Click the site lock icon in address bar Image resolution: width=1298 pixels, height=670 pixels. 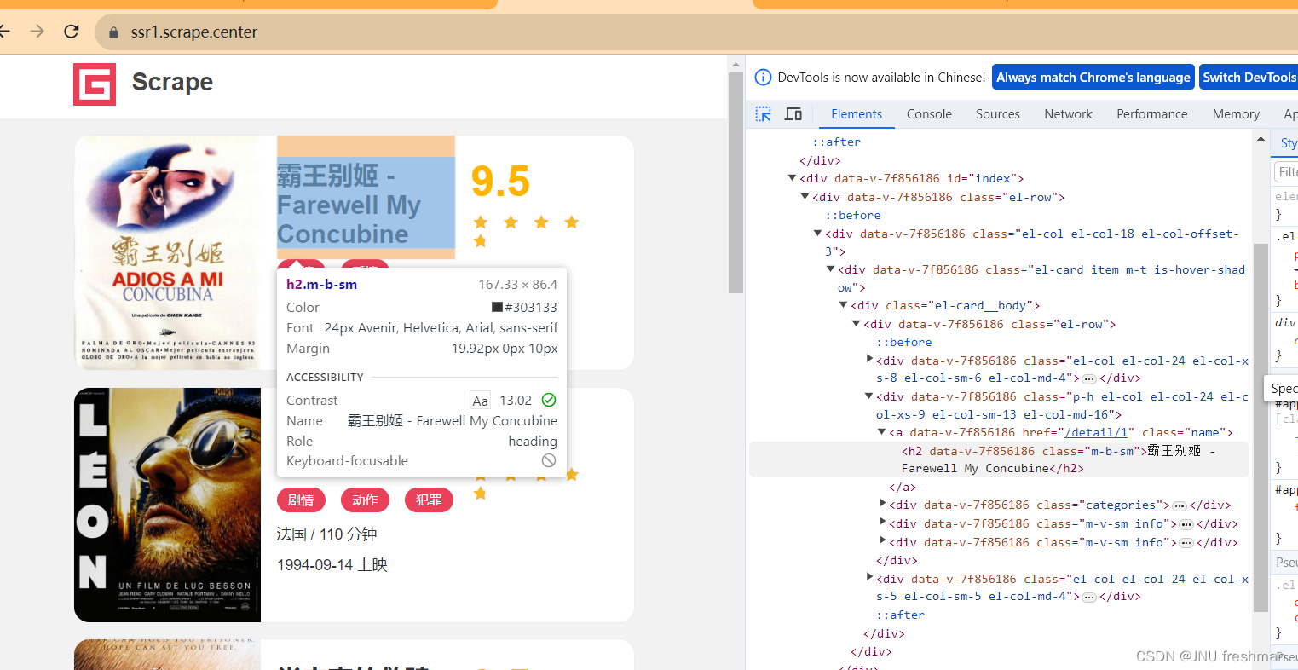click(x=113, y=32)
